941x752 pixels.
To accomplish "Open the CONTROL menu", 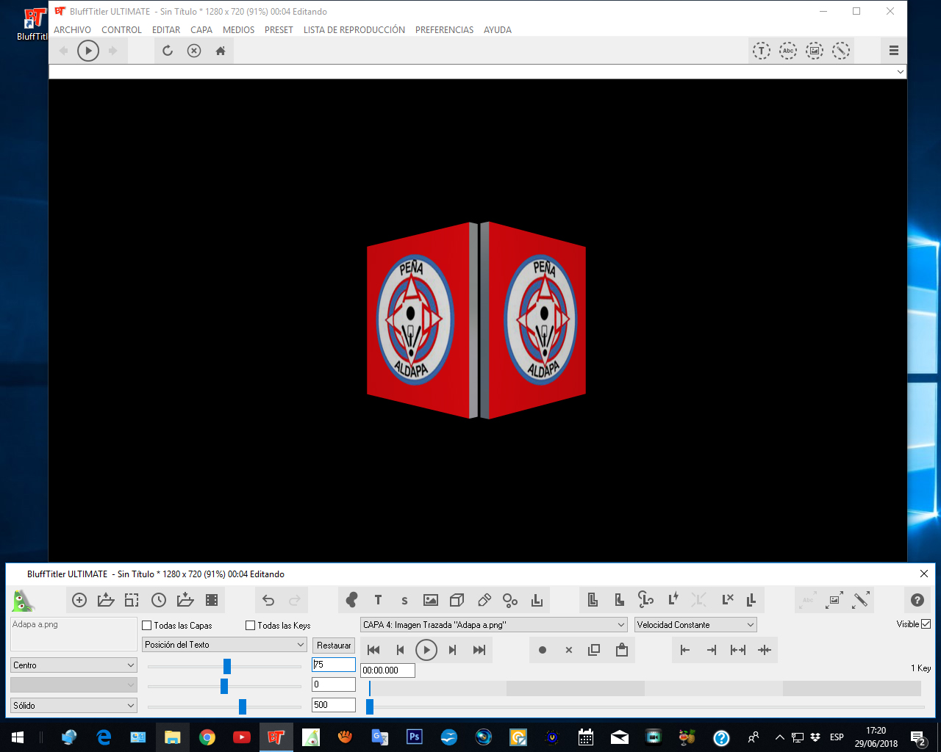I will [x=121, y=30].
